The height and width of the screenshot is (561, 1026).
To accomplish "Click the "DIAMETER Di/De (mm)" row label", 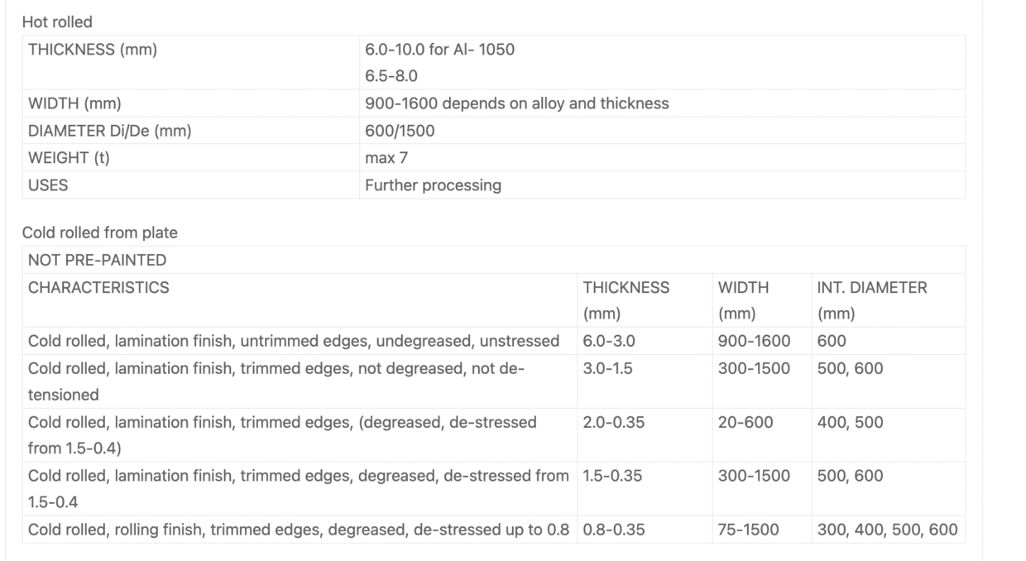I will [x=110, y=131].
